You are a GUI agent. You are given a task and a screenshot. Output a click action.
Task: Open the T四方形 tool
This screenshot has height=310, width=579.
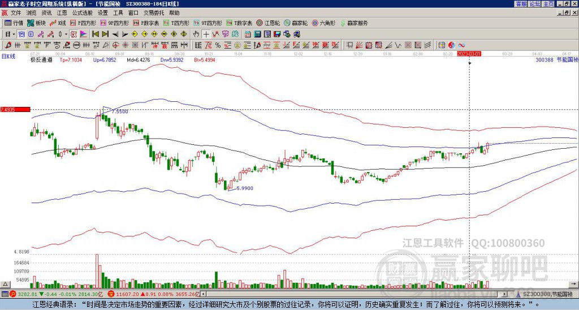point(176,23)
